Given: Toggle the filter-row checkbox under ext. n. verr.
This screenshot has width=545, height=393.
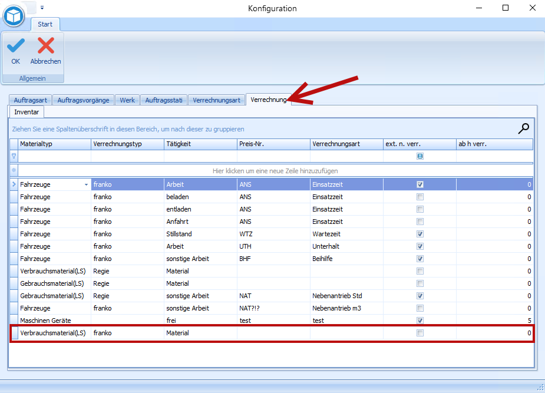Looking at the screenshot, I should coord(420,156).
